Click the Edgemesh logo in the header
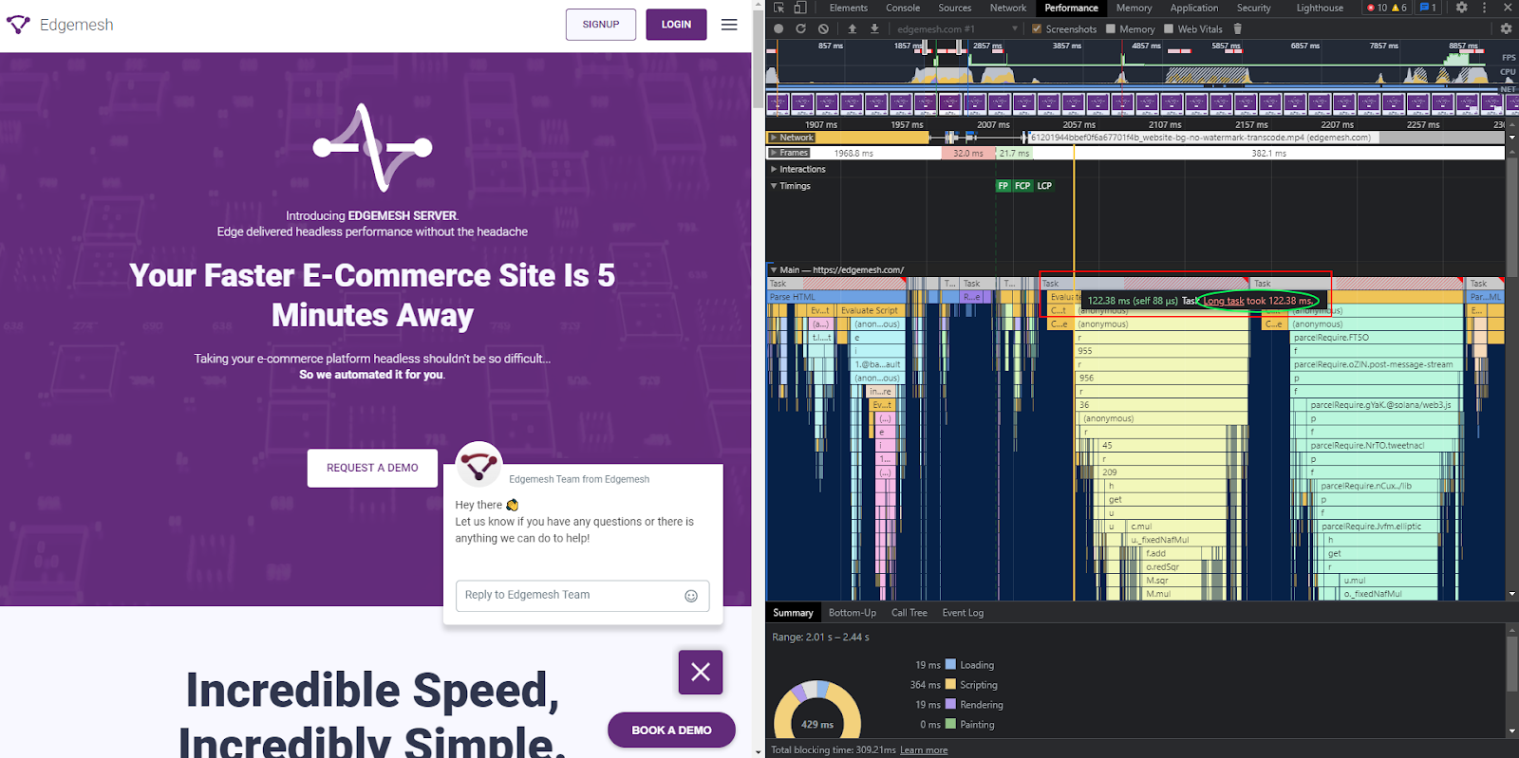Screen dimensions: 1519x758 point(60,25)
